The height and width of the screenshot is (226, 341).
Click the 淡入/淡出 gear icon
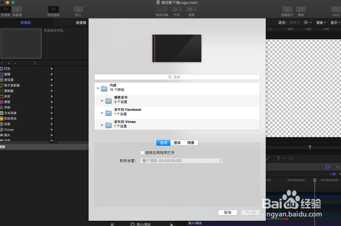click(132, 224)
